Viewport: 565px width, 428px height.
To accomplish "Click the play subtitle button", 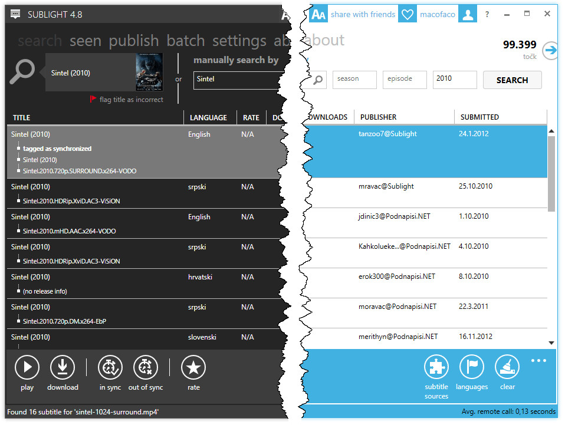I will click(x=27, y=368).
